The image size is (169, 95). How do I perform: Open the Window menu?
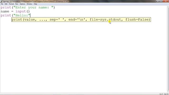29,4
